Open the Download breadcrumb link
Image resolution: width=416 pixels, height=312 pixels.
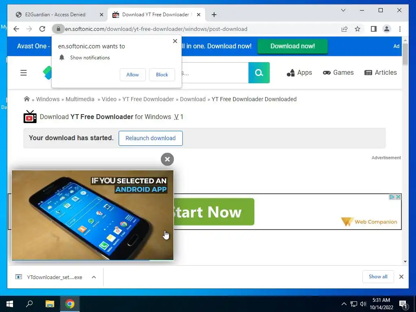[x=193, y=99]
